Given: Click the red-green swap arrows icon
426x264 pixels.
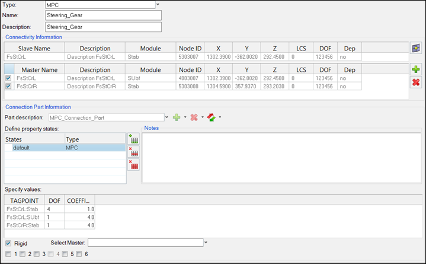Looking at the screenshot, I should (212, 117).
